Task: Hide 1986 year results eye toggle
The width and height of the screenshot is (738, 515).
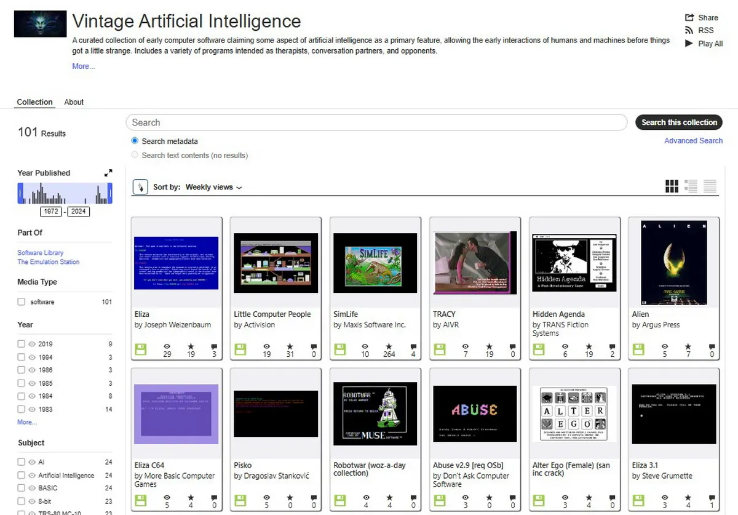Action: coord(32,370)
